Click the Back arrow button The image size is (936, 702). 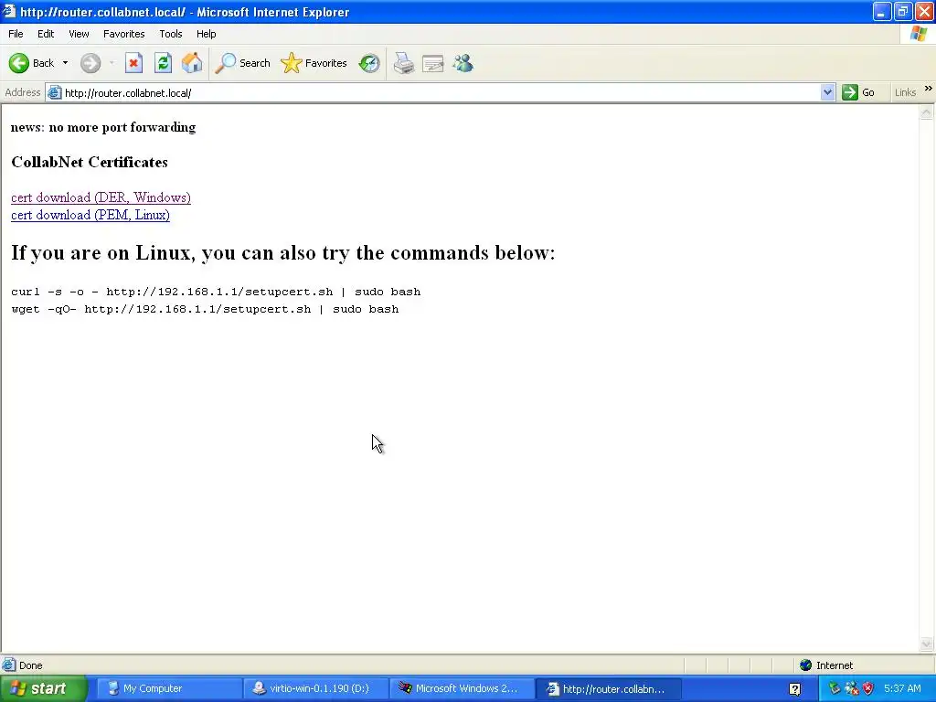31,63
